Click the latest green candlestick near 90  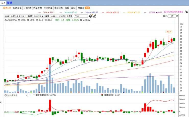point(174,39)
